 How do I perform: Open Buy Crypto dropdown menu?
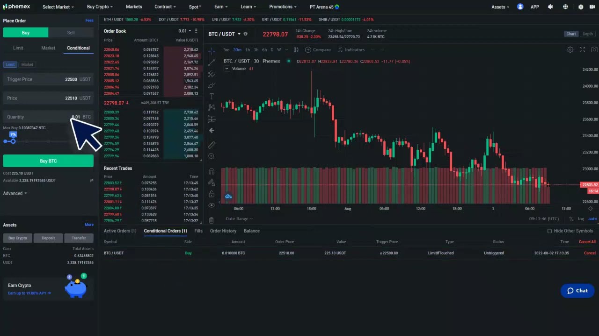pos(100,7)
